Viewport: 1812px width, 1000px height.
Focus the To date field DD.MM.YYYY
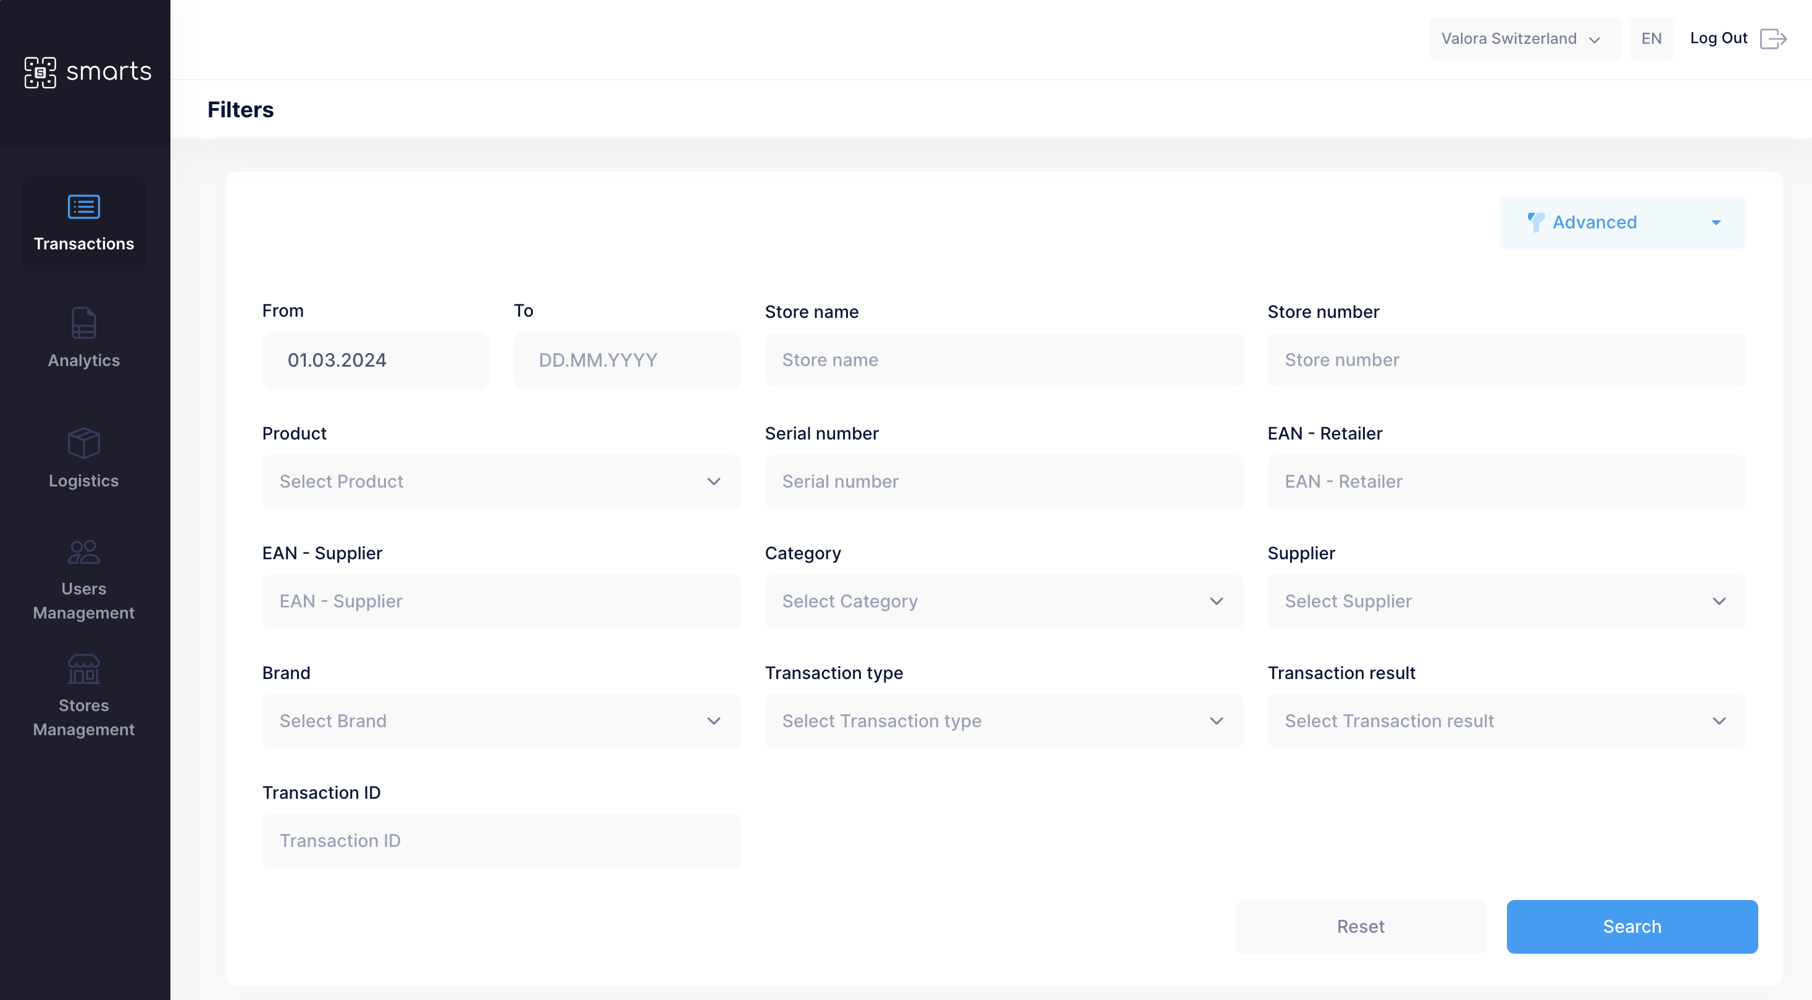coord(627,360)
